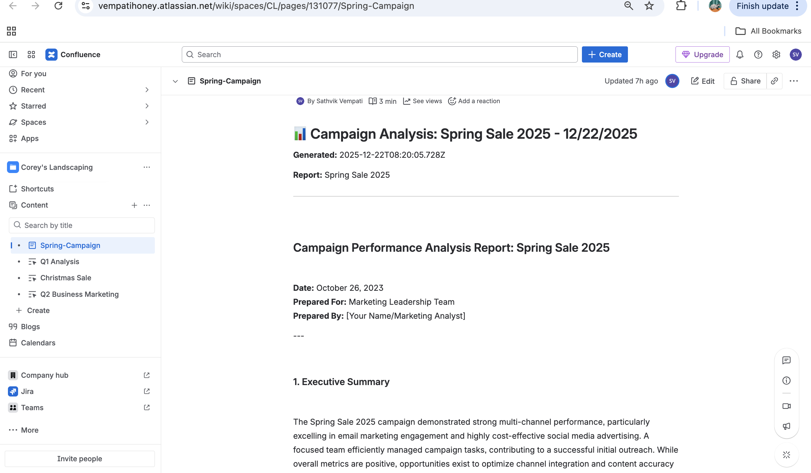
Task: Click the page info details icon
Action: tap(786, 381)
